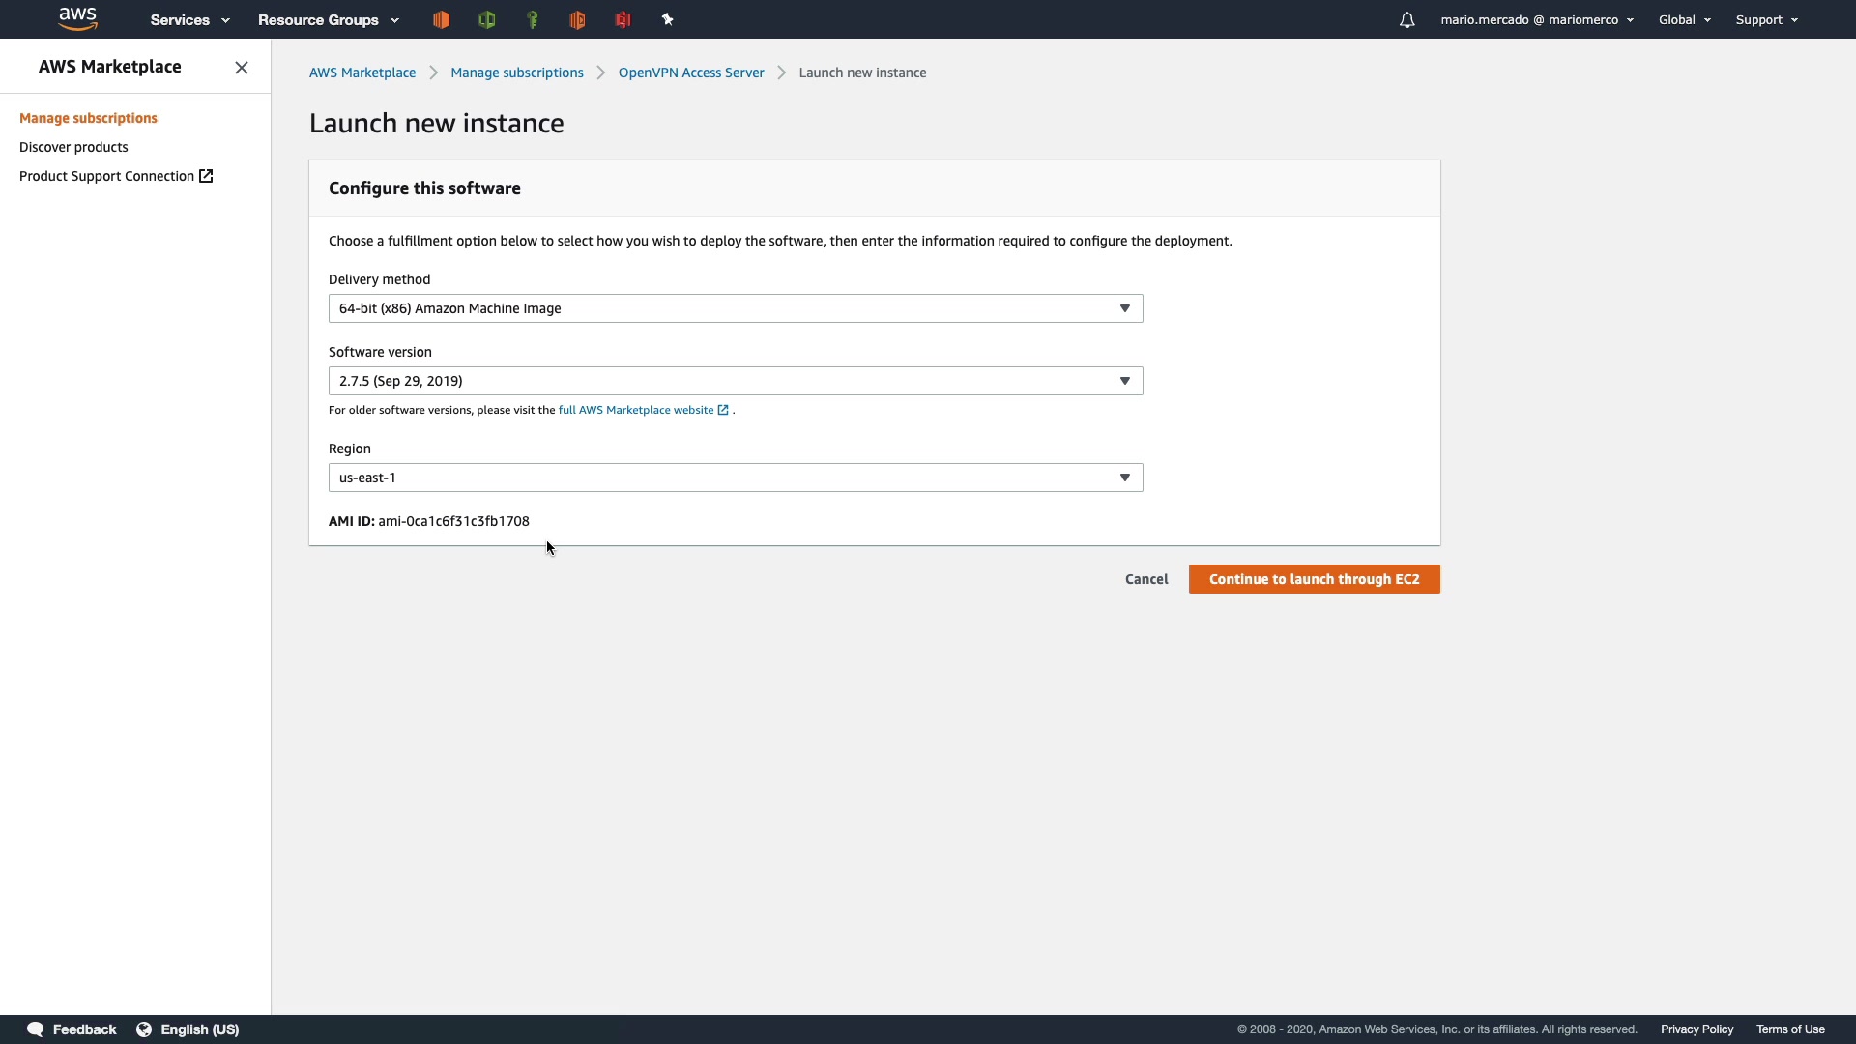Open the Services menu
This screenshot has height=1044, width=1856.
point(189,20)
